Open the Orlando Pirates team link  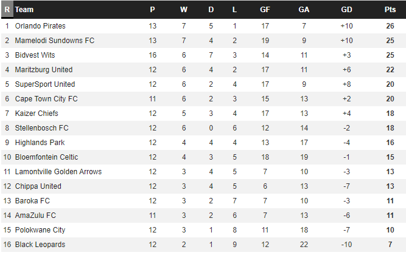40,26
